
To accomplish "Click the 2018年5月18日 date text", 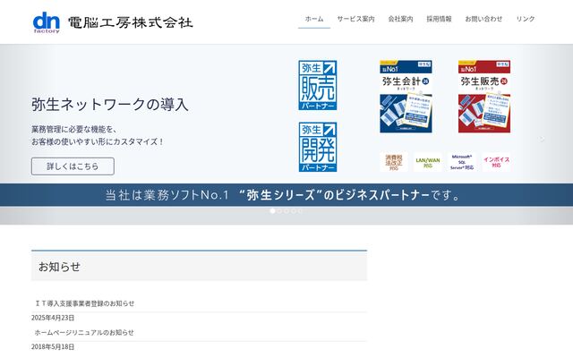I will (53, 346).
